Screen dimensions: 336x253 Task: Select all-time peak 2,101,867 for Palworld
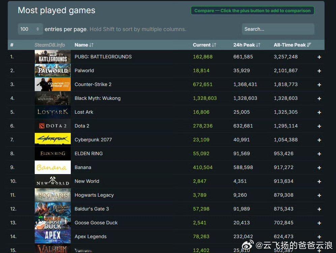click(x=286, y=71)
